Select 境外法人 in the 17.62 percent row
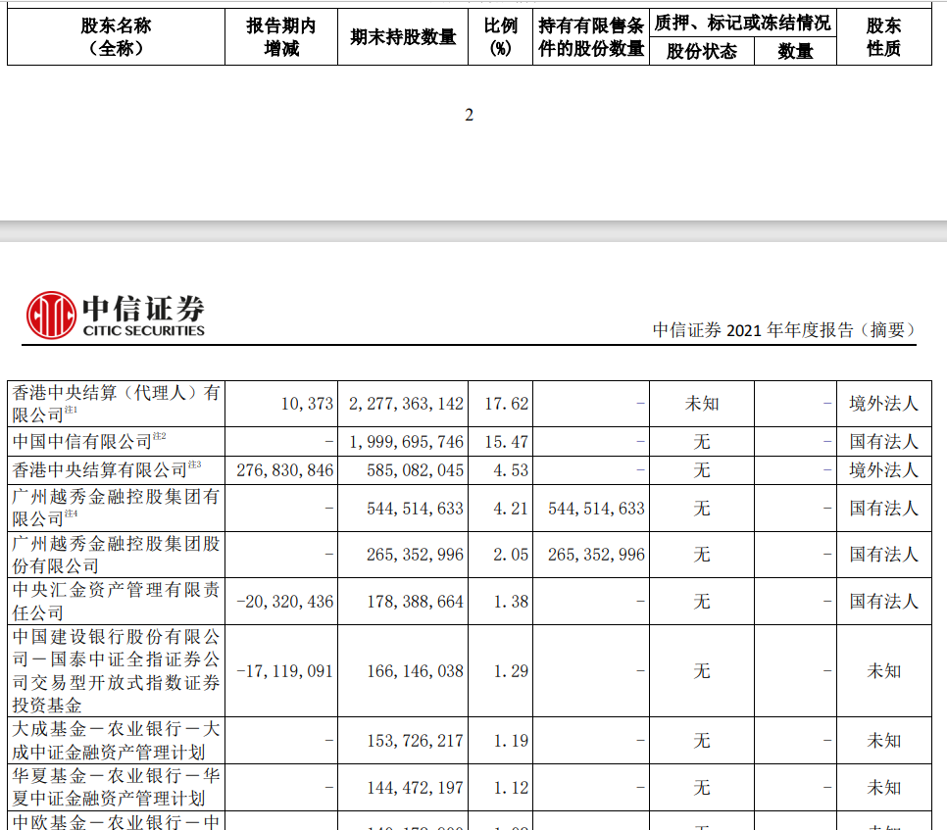The width and height of the screenshot is (947, 830). [x=884, y=404]
